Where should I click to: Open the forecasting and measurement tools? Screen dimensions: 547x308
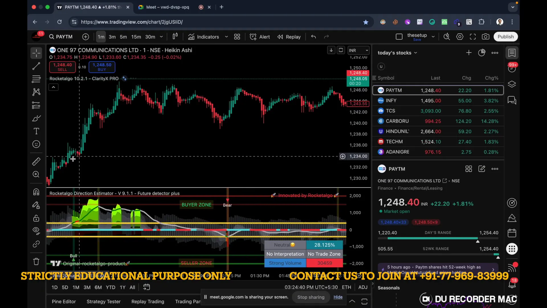[36, 105]
